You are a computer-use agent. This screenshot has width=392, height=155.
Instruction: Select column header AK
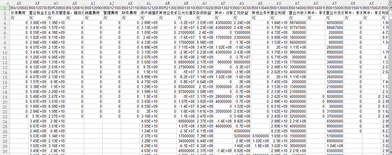[130, 3]
